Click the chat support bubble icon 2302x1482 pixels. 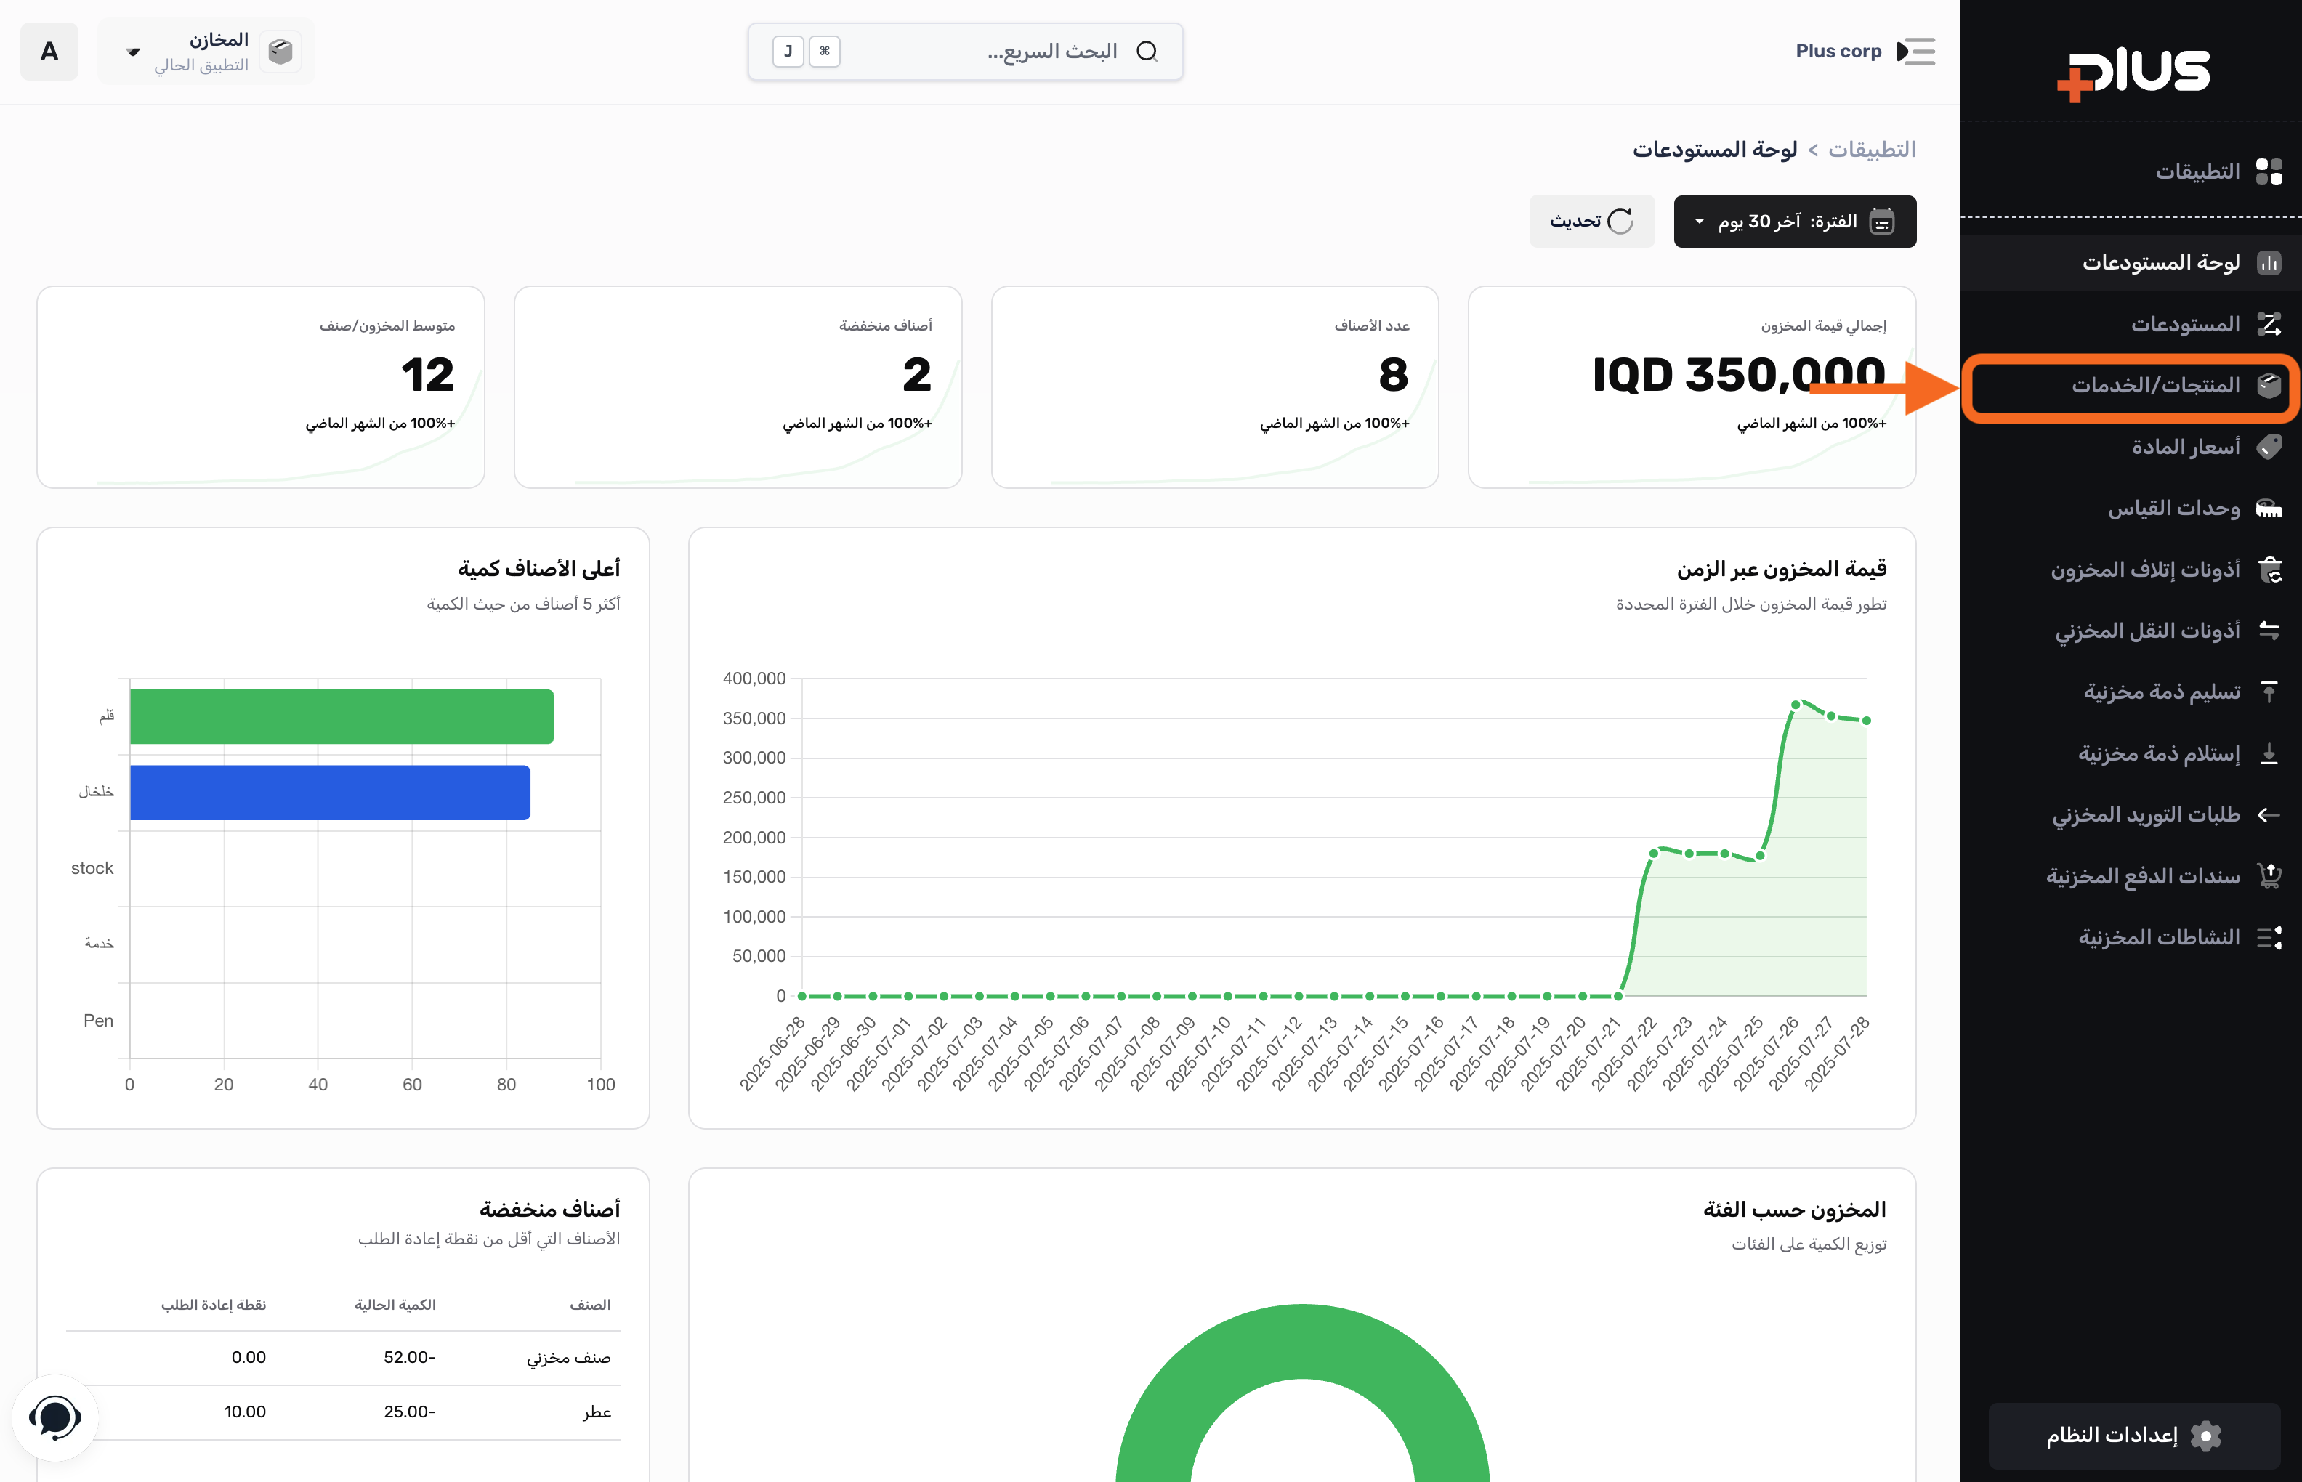click(54, 1417)
